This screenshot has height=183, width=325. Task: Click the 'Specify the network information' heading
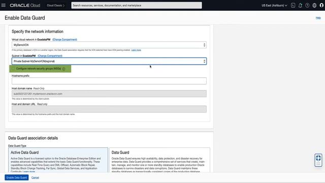coord(38,32)
